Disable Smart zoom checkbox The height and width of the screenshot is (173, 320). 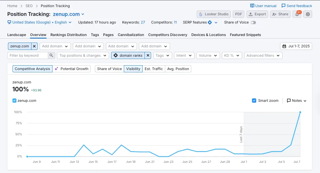point(254,100)
